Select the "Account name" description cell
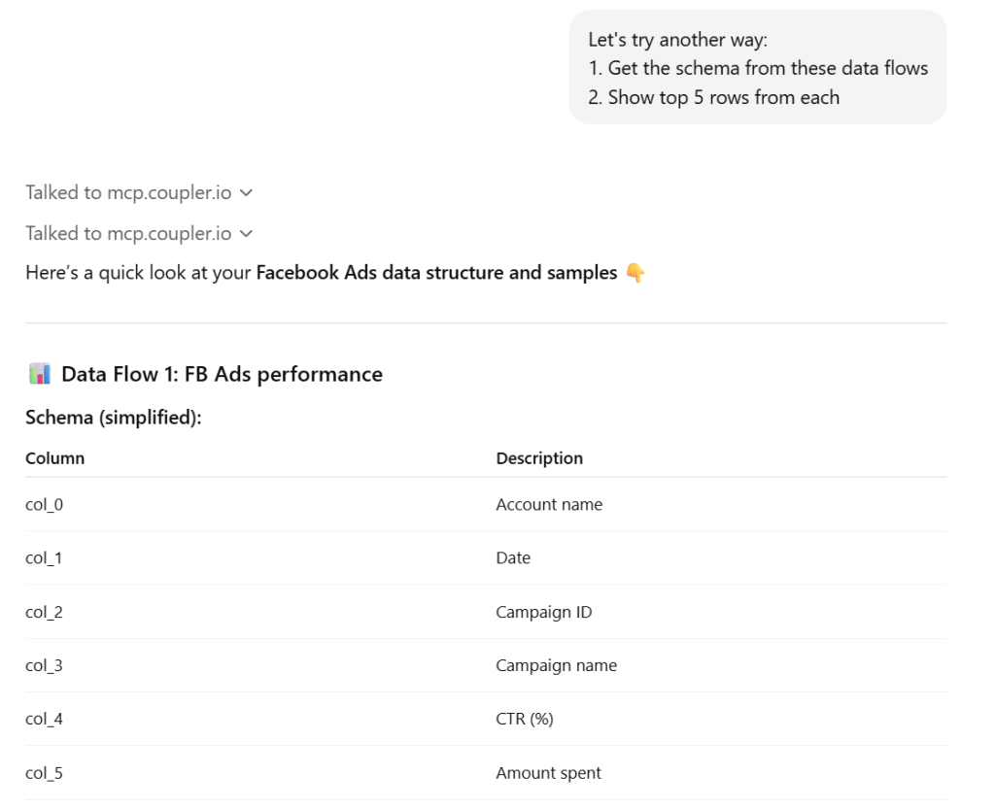This screenshot has height=808, width=995. pos(549,505)
